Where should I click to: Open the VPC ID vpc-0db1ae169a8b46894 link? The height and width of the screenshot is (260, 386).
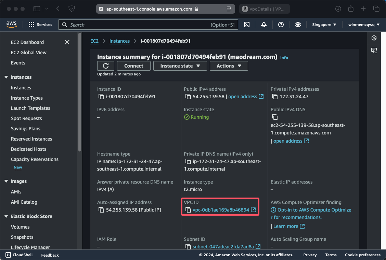click(221, 210)
